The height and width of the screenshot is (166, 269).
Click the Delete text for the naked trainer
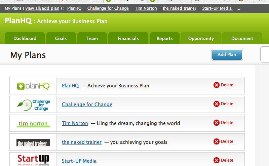point(227,141)
